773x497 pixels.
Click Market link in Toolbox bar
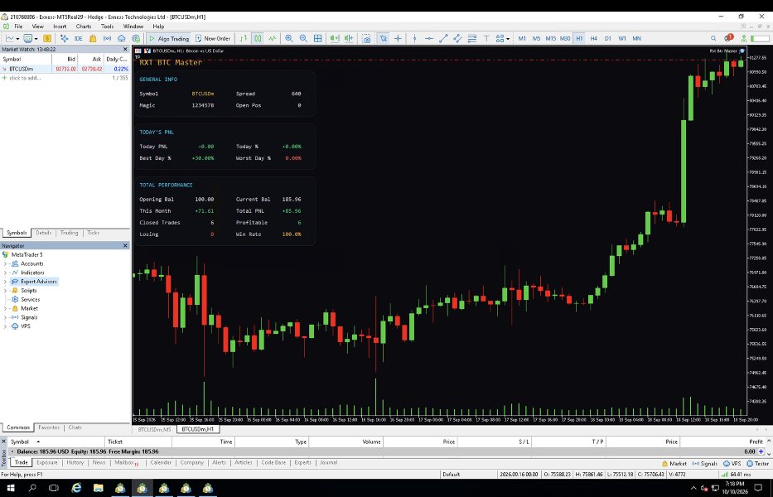pos(674,464)
